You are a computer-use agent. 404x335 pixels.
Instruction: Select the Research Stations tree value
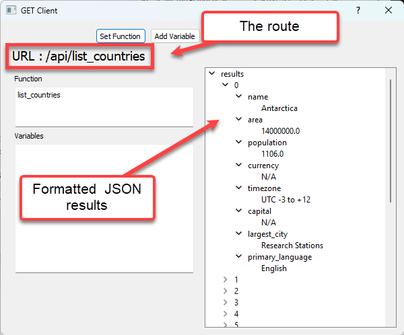pyautogui.click(x=292, y=246)
